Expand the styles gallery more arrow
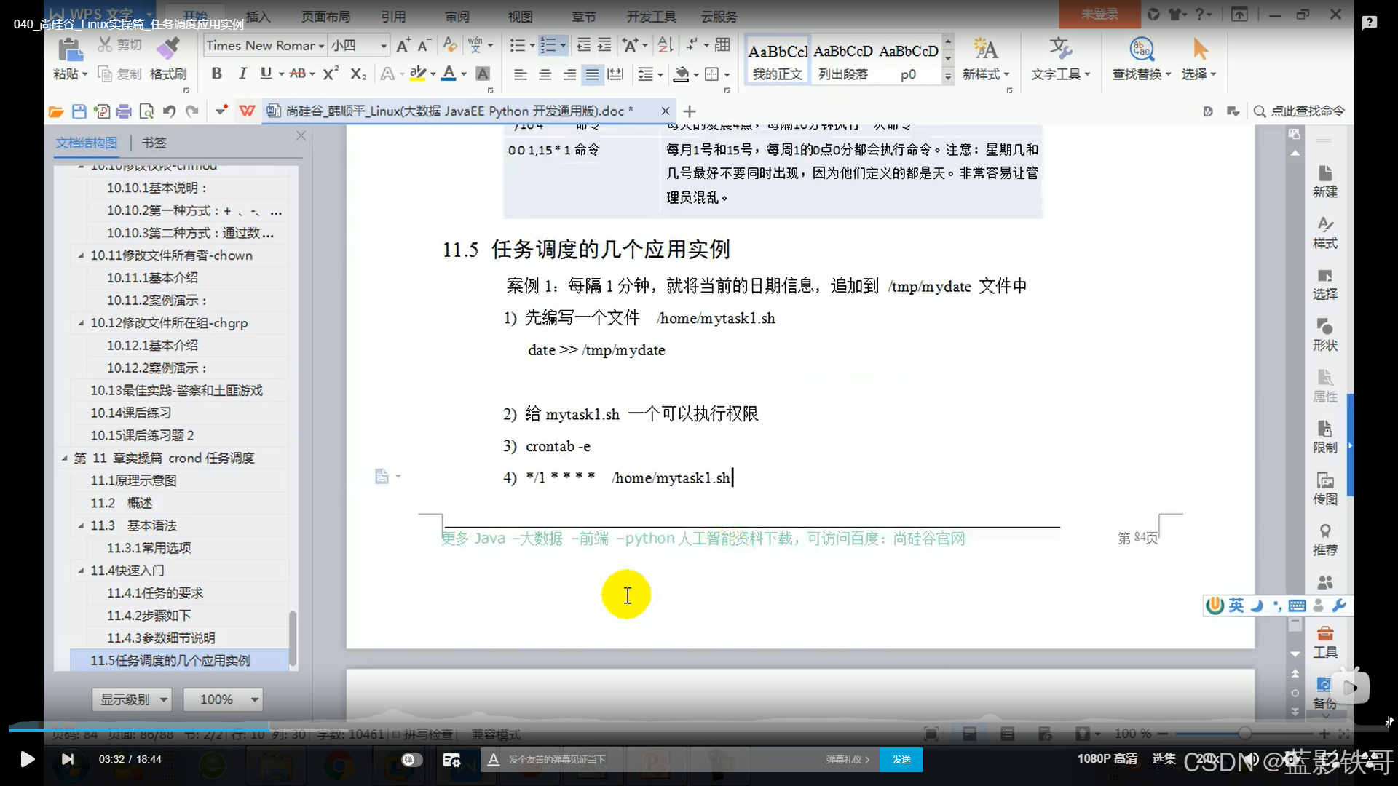This screenshot has height=786, width=1398. [948, 75]
